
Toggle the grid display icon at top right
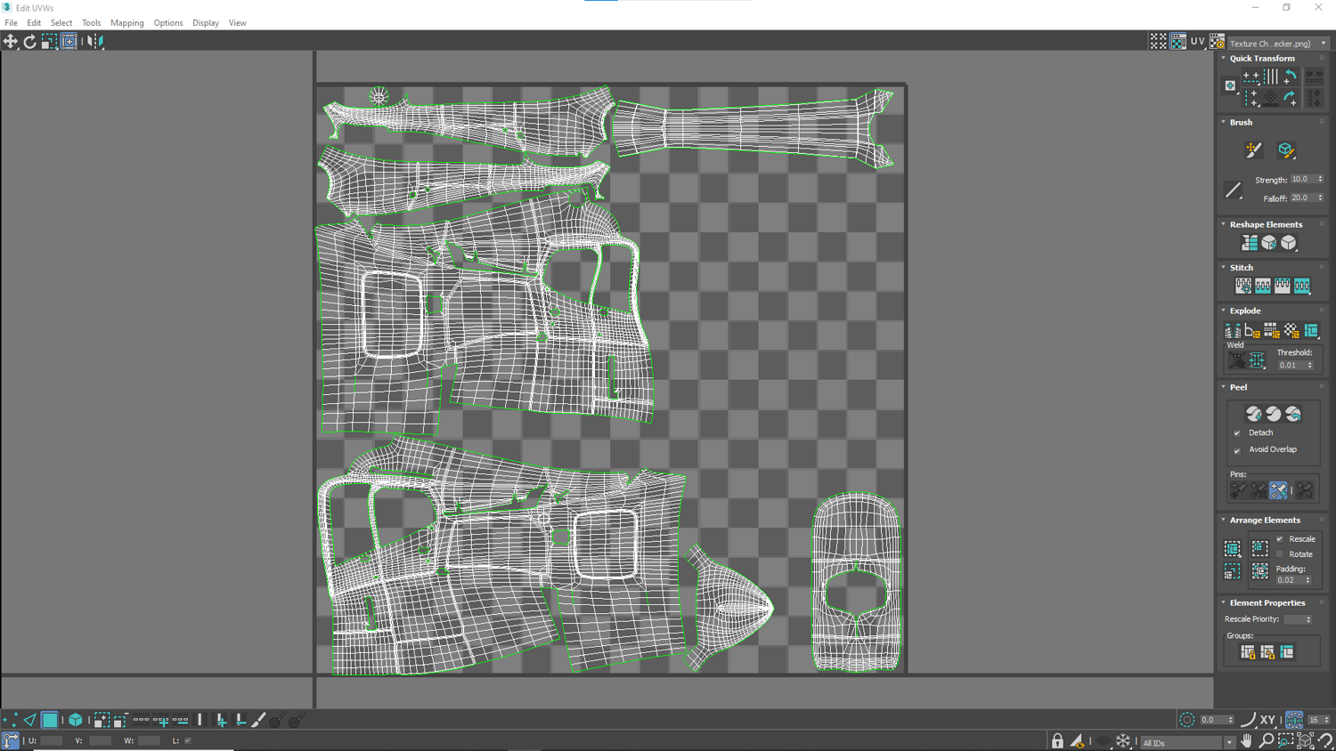(1158, 42)
